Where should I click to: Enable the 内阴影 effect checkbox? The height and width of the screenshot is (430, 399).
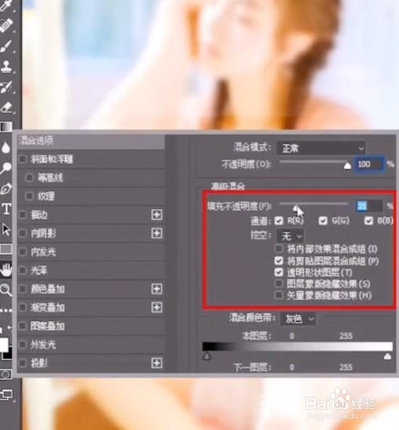click(x=23, y=233)
